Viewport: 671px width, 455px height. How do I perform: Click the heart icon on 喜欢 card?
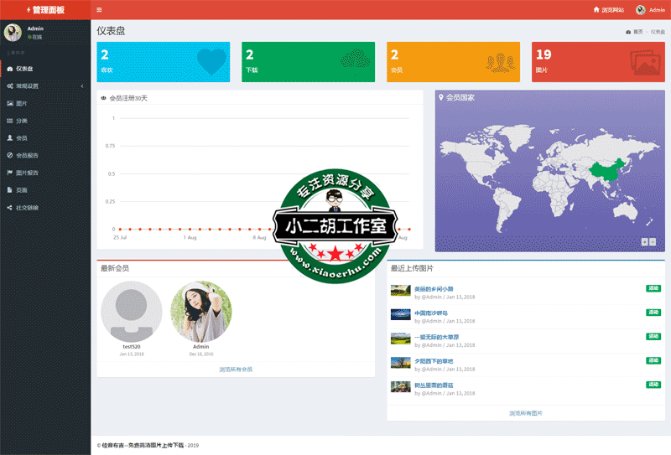pyautogui.click(x=211, y=61)
